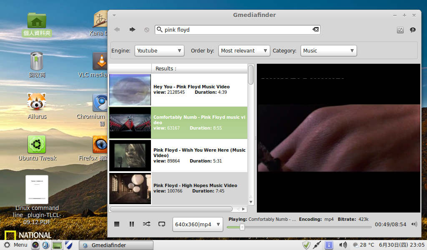
Task: Open the Linux command line PDF file
Action: [37, 200]
